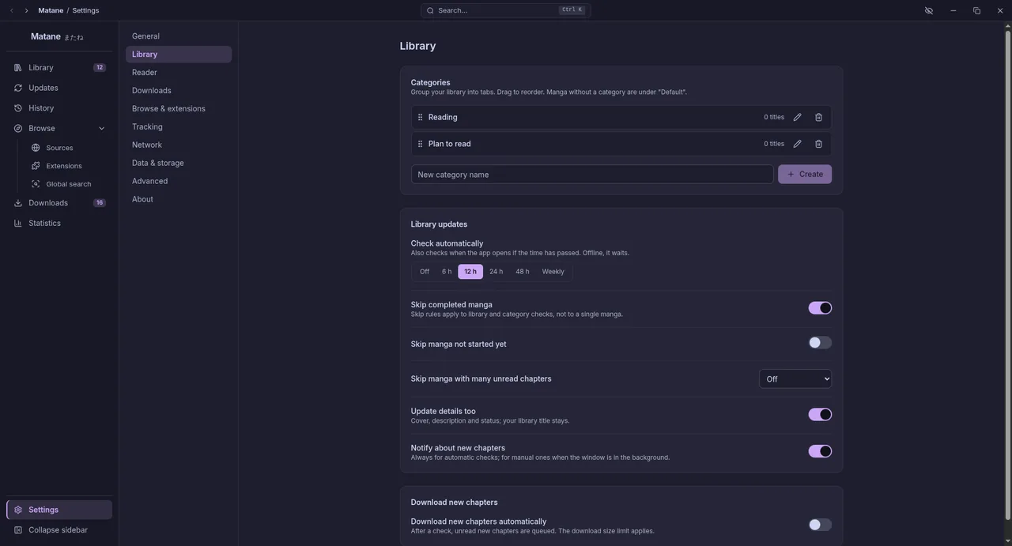Enable Skip manga not started yet

coord(820,343)
